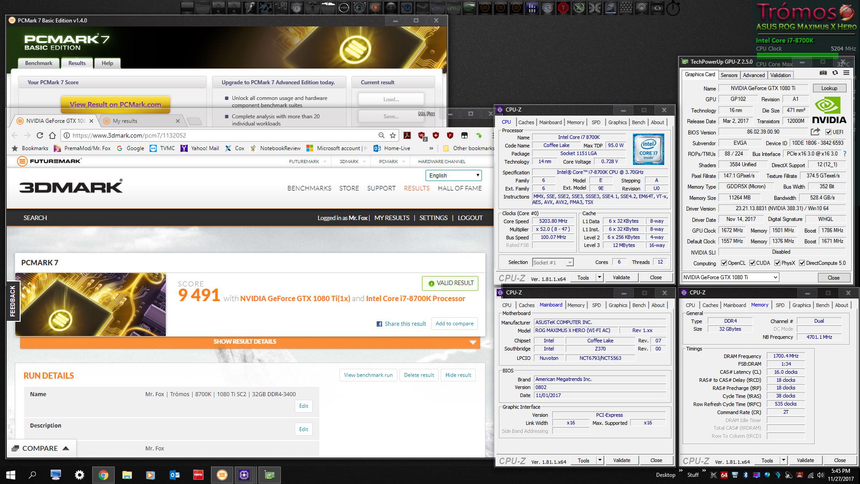This screenshot has width=860, height=484.
Task: Open the uBlock Origin extension icon
Action: [421, 135]
